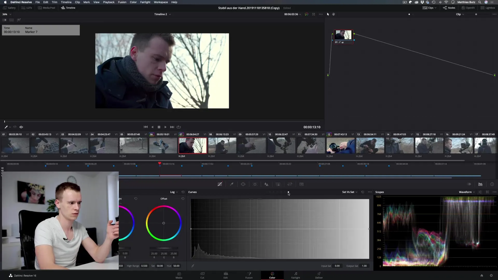Open the viewer zoom 36% dropdown

pyautogui.click(x=7, y=14)
